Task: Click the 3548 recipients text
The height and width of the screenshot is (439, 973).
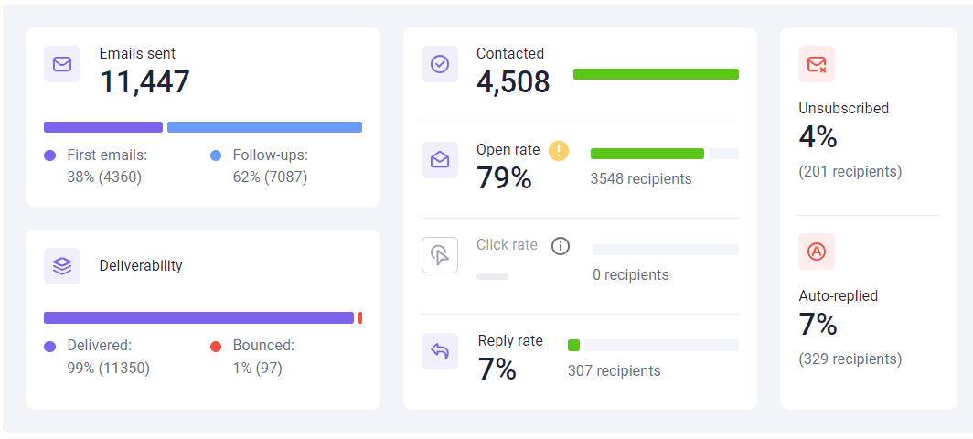Action: click(x=641, y=178)
